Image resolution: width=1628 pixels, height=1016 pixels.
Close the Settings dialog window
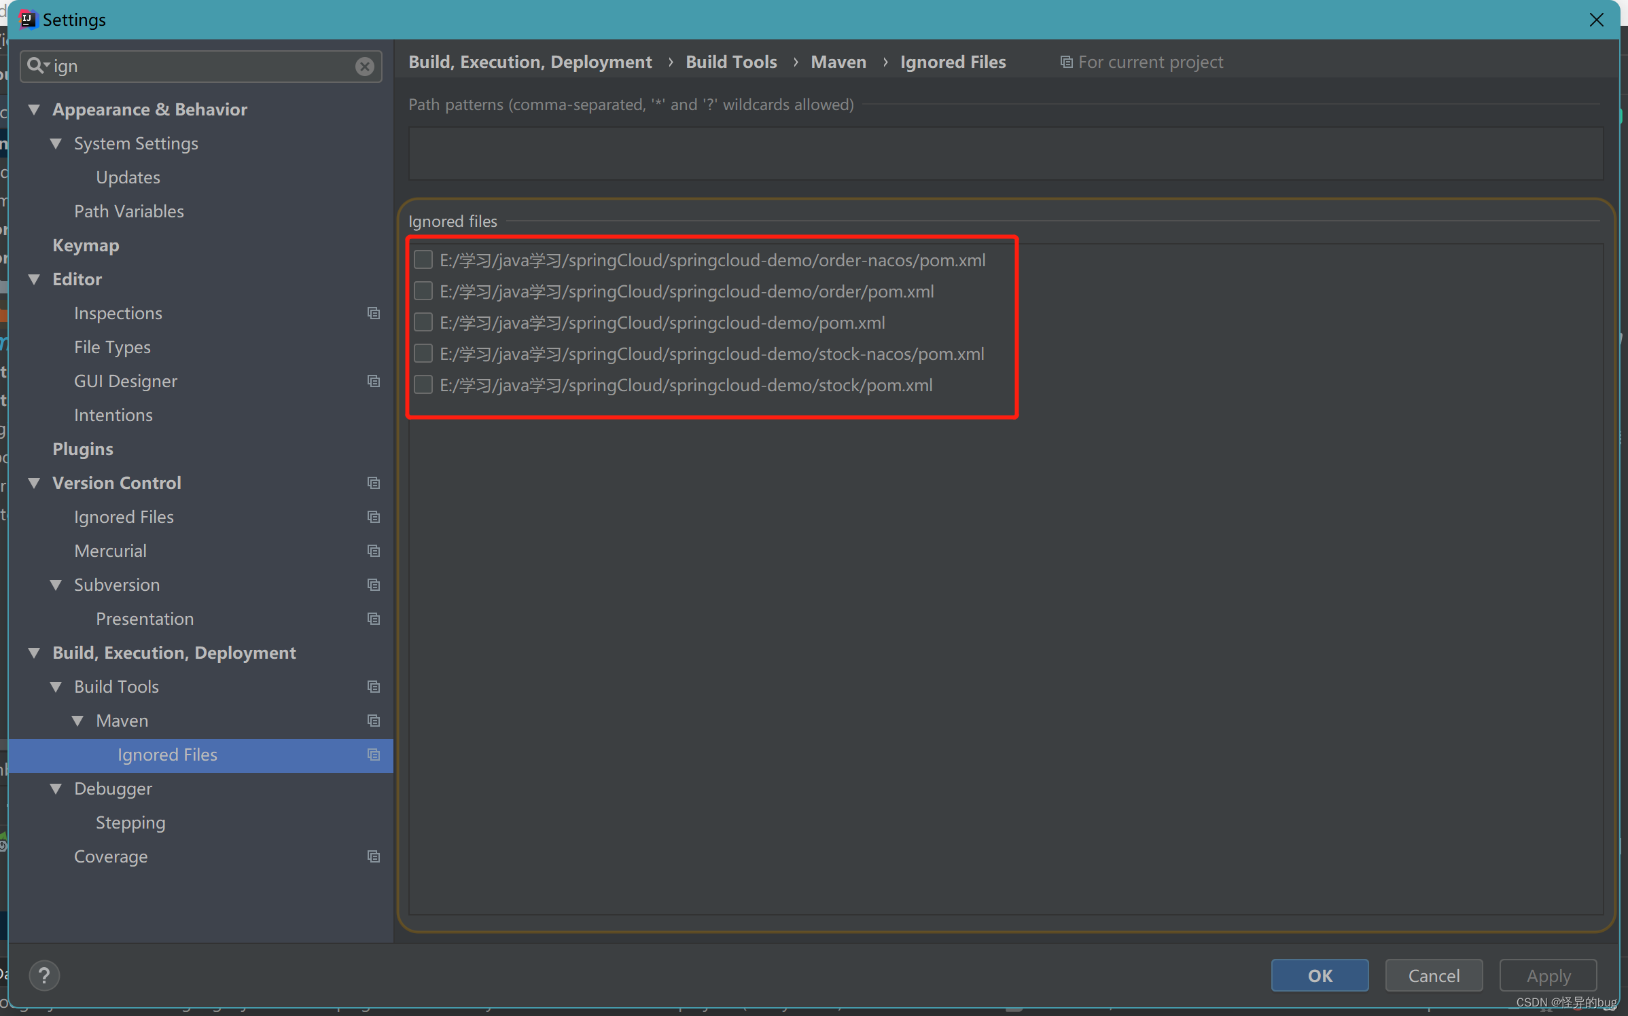(x=1596, y=20)
